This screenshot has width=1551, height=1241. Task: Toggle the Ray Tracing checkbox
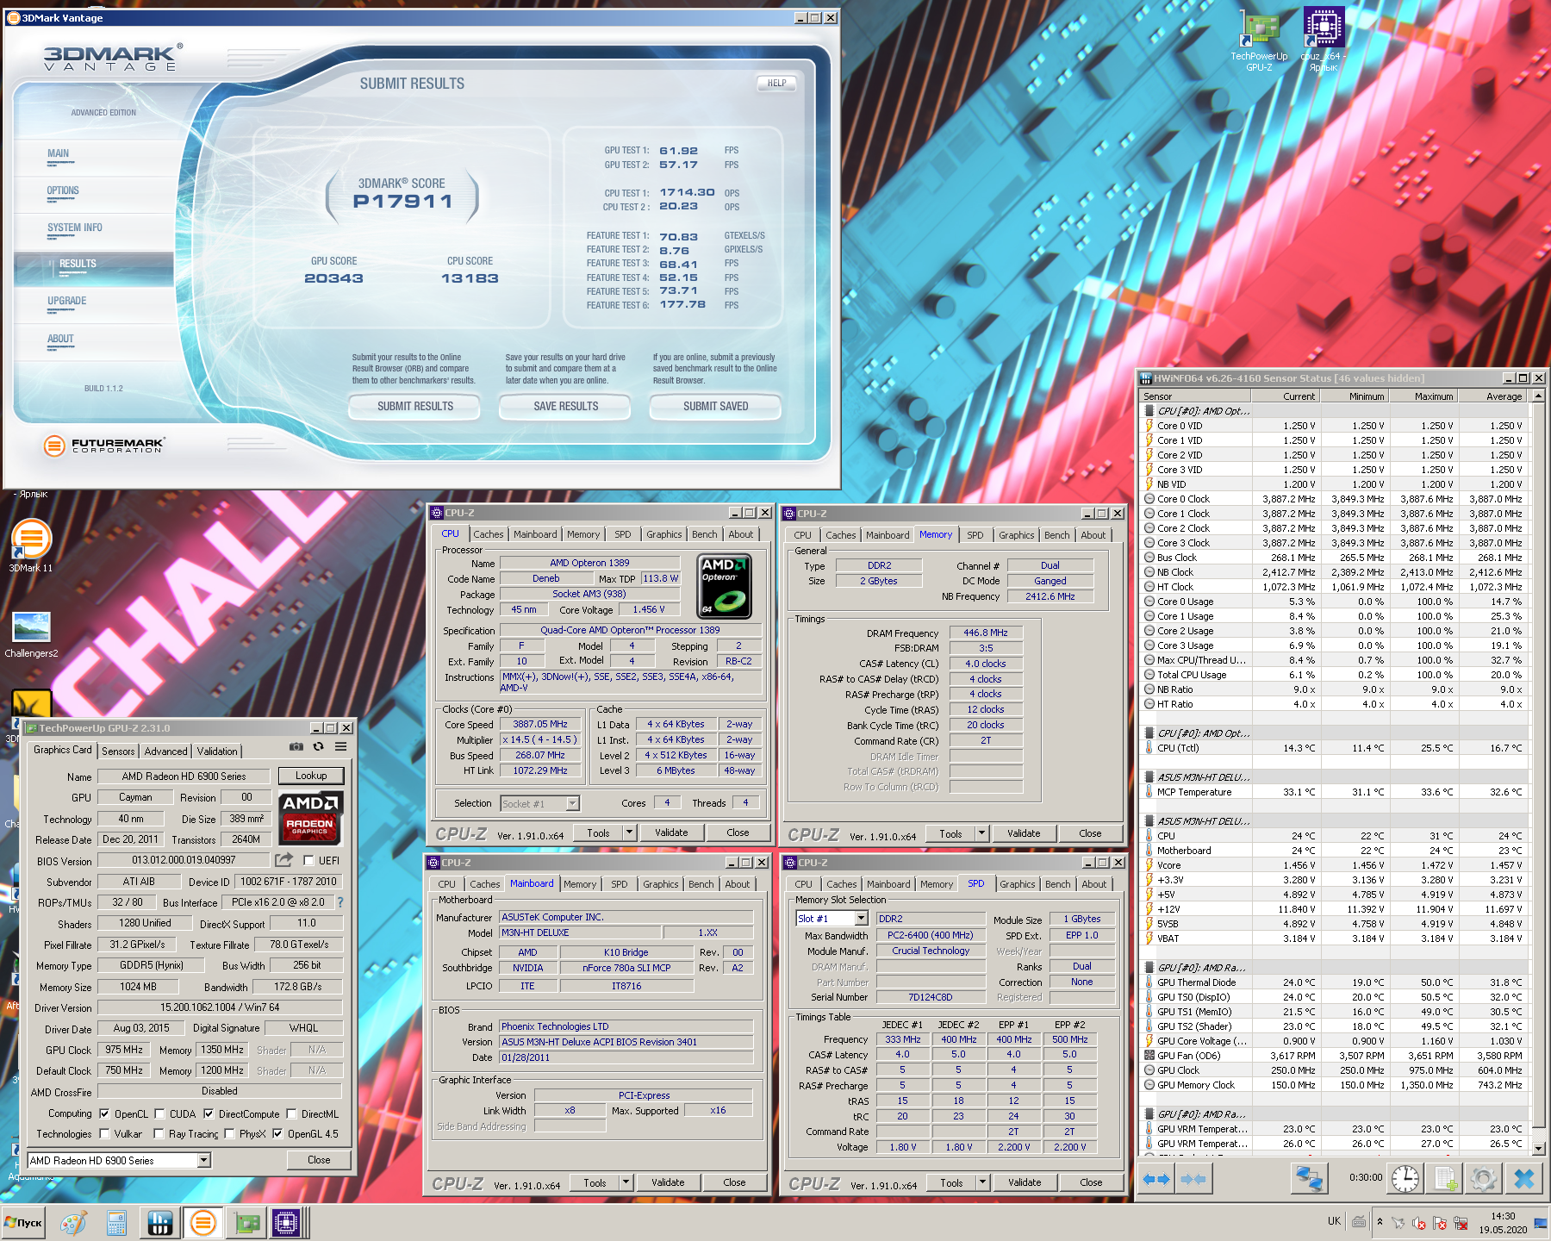tap(159, 1133)
